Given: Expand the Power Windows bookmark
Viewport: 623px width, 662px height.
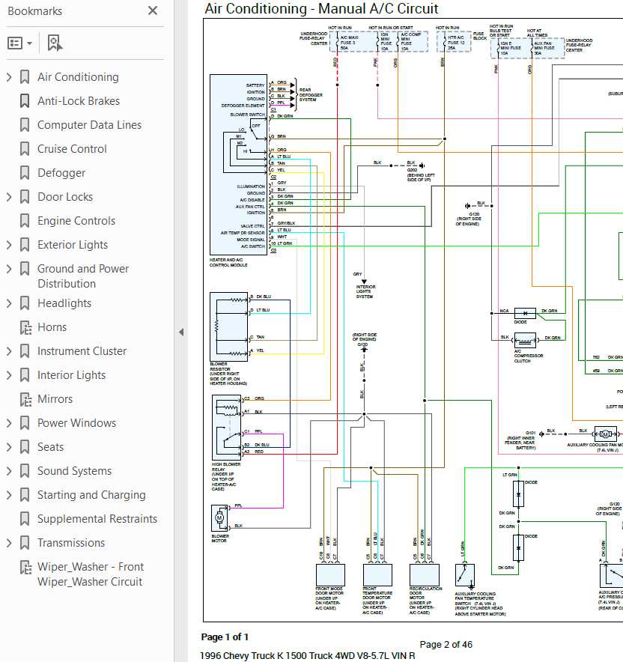Looking at the screenshot, I should pyautogui.click(x=9, y=423).
